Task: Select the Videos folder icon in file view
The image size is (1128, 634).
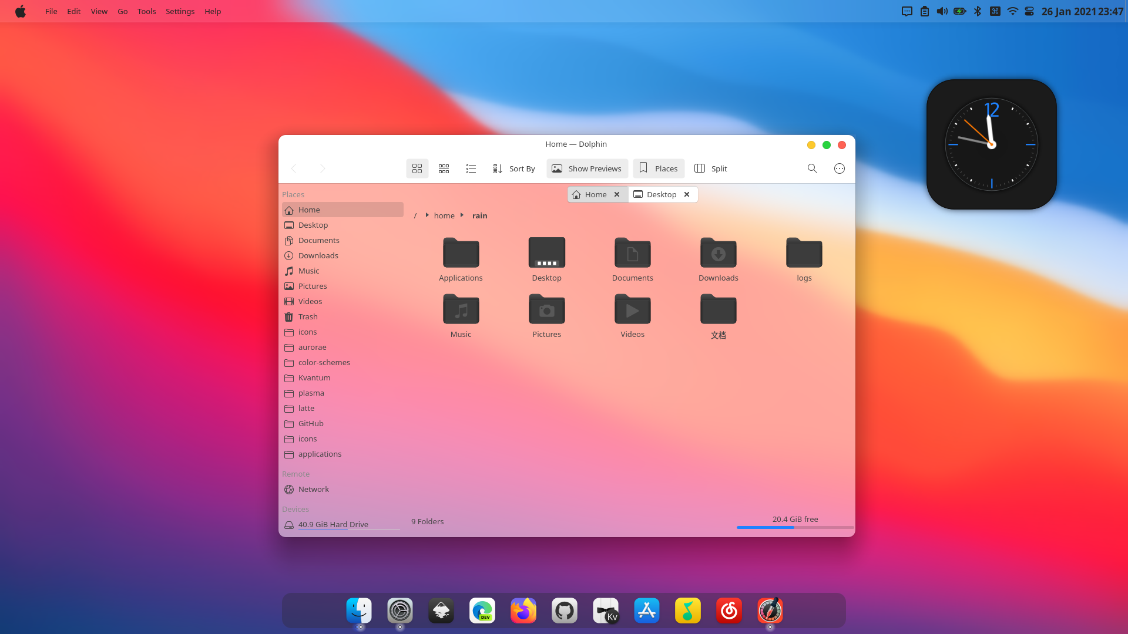Action: pos(633,309)
